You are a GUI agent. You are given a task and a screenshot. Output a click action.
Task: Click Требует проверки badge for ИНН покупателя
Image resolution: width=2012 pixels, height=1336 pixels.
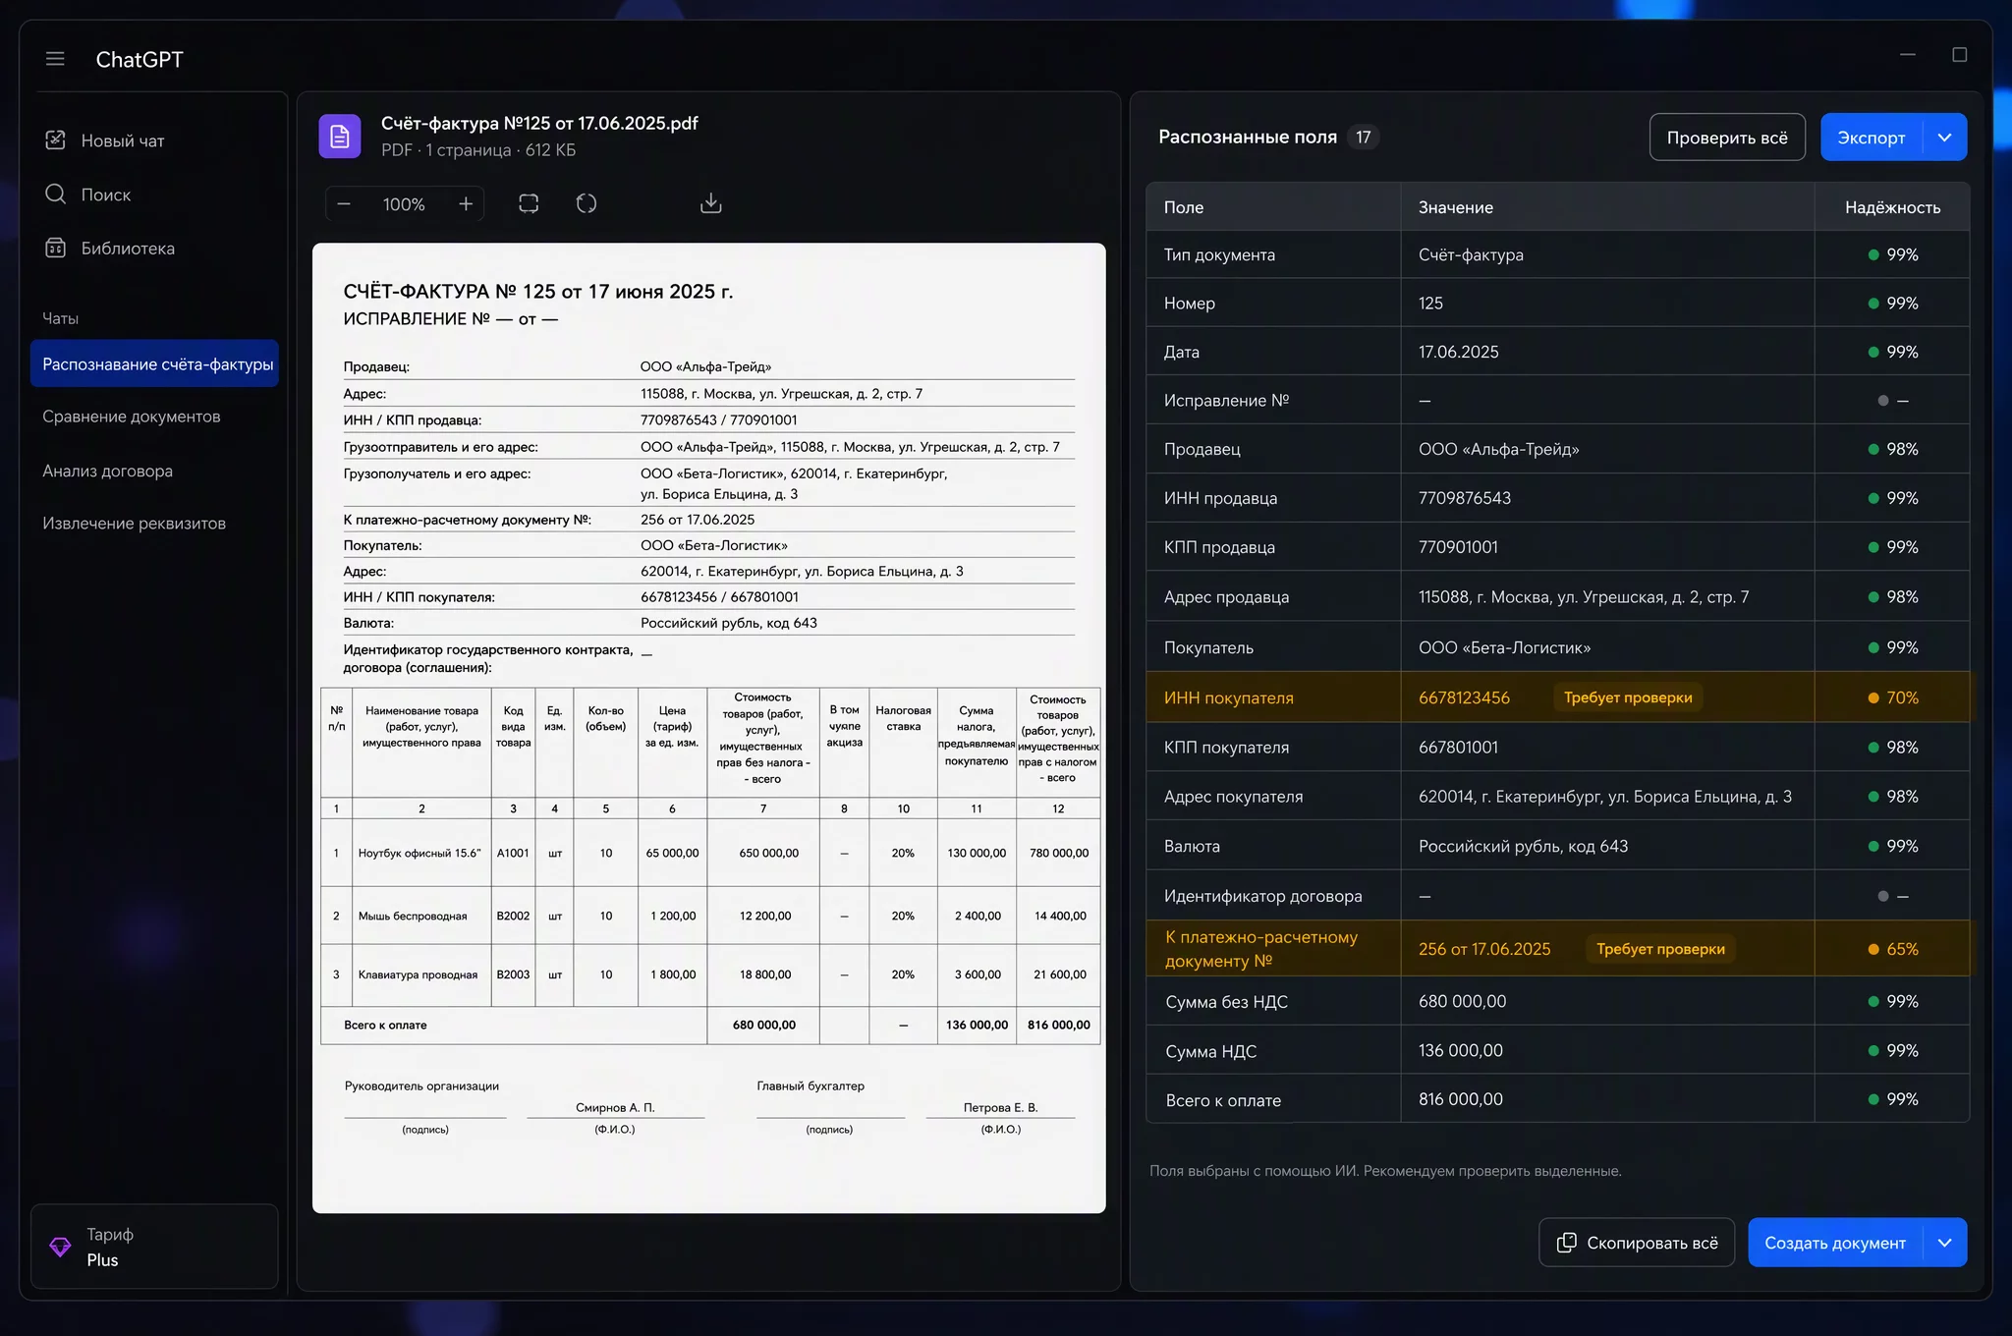1628,697
